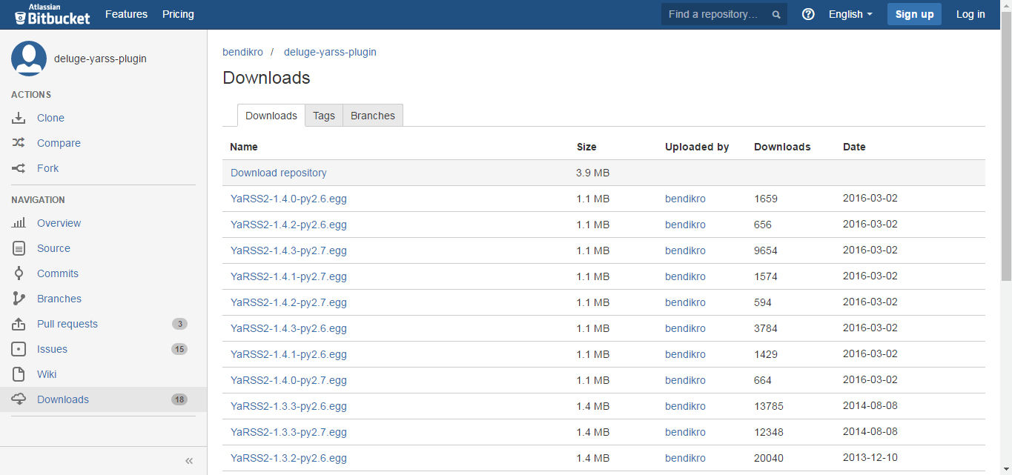Switch to the Branches tab
Image resolution: width=1012 pixels, height=475 pixels.
click(372, 116)
